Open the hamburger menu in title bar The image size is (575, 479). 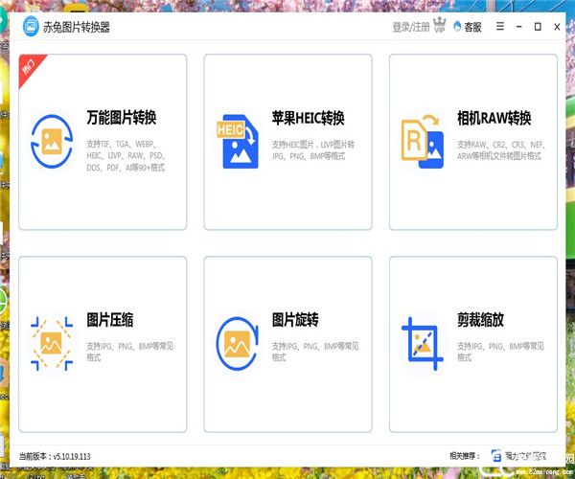coord(500,27)
